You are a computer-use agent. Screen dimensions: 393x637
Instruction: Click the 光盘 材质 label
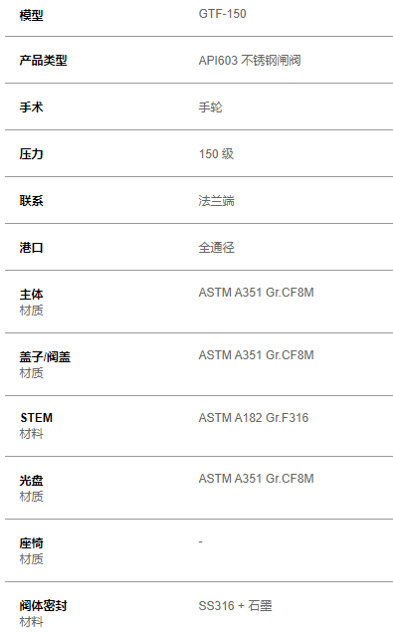tap(31, 489)
